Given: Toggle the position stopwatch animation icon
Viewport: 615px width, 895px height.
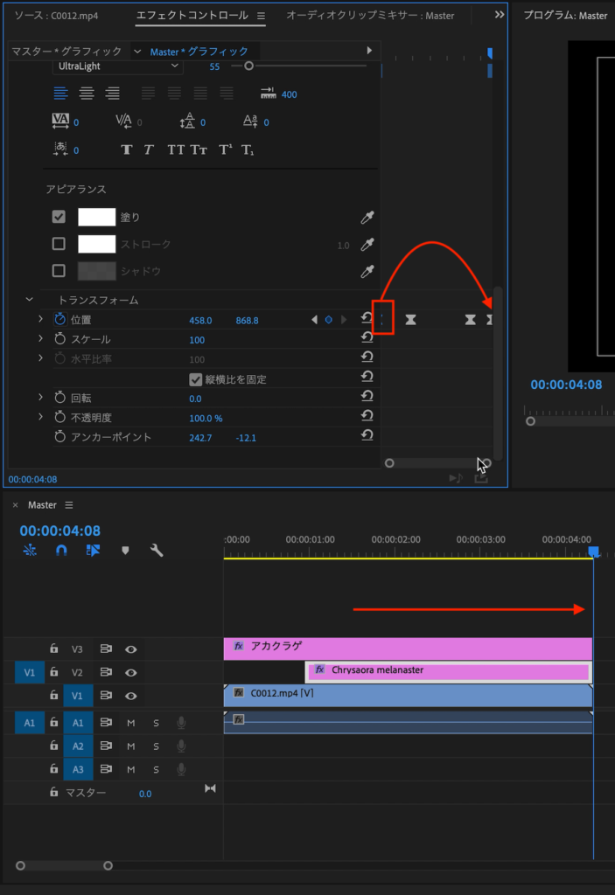Looking at the screenshot, I should [59, 320].
